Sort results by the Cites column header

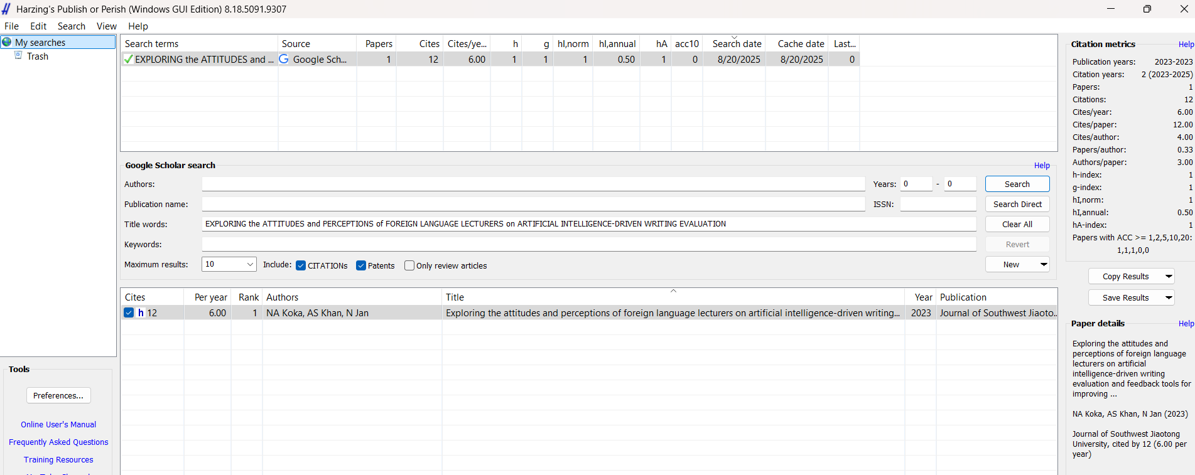coord(135,297)
